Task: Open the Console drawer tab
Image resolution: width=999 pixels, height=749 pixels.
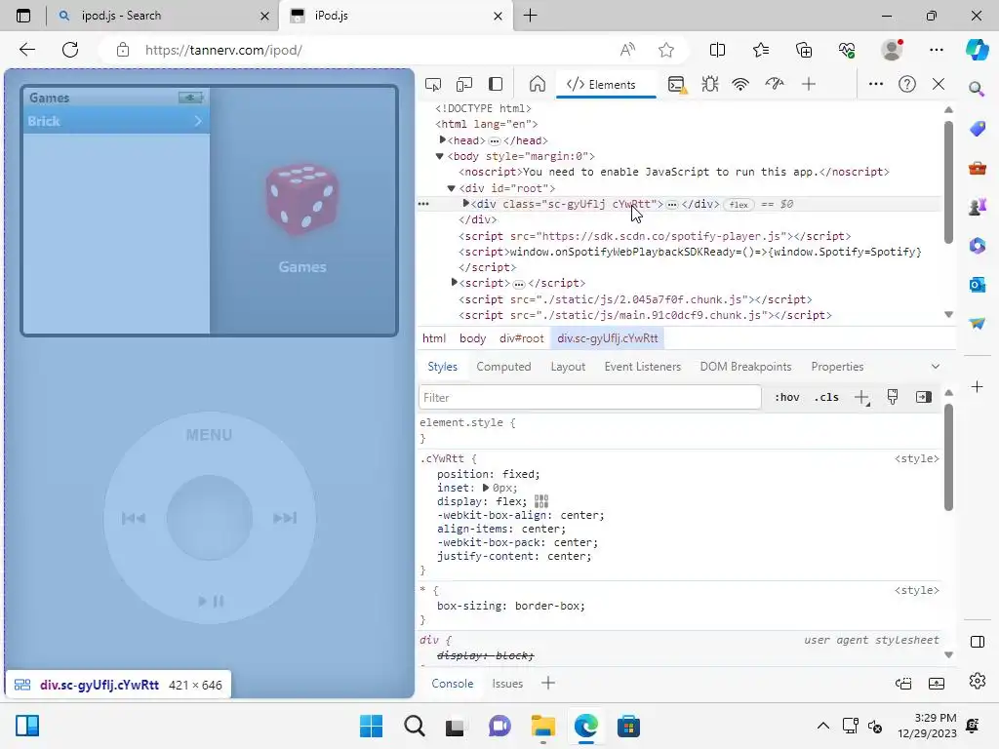Action: click(x=453, y=684)
